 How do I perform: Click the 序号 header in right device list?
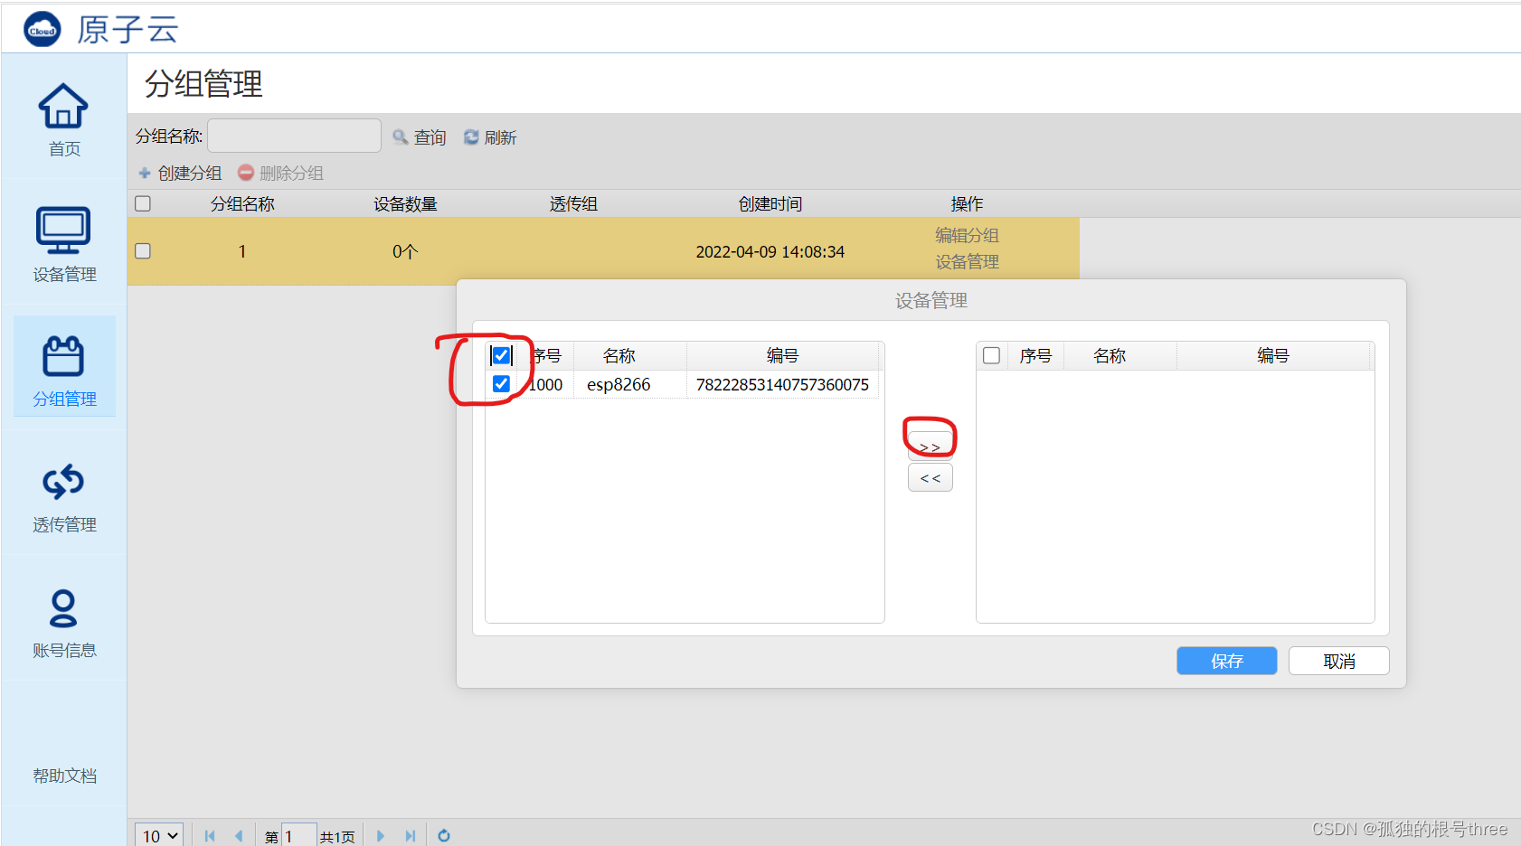point(1035,356)
